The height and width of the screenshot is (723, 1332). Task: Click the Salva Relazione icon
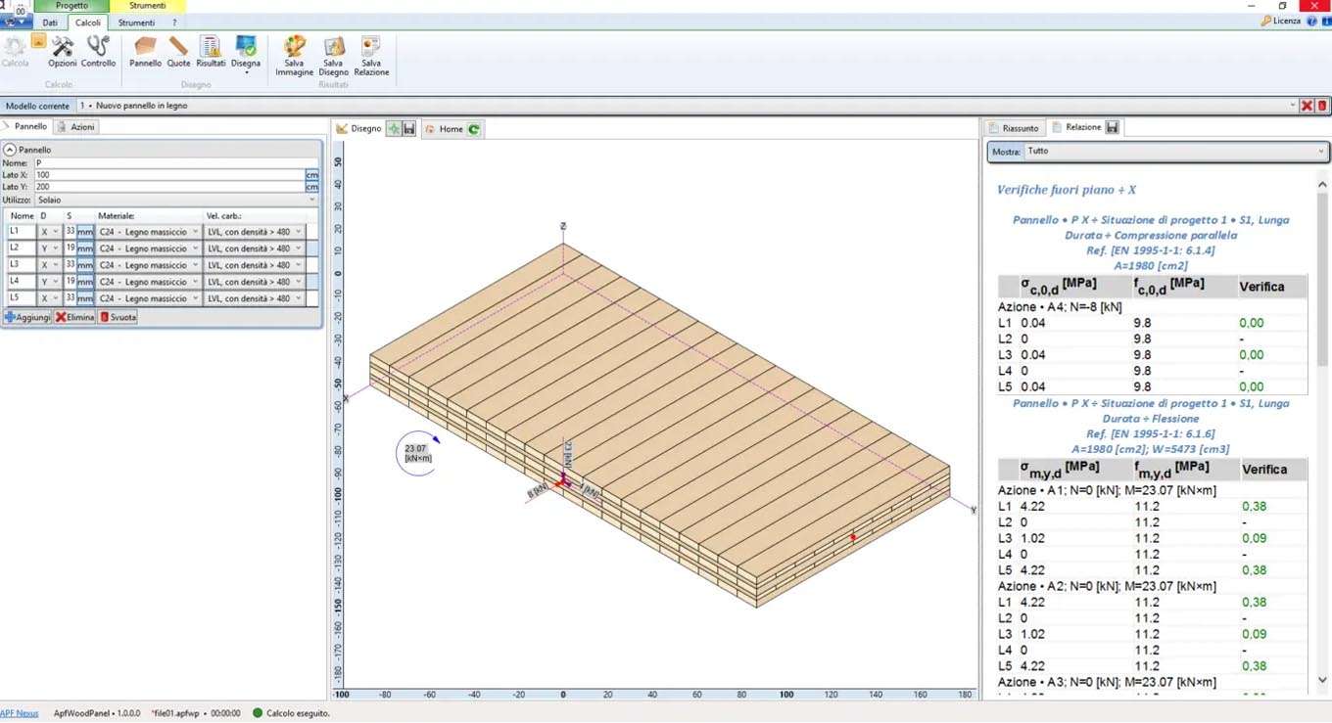tap(371, 56)
